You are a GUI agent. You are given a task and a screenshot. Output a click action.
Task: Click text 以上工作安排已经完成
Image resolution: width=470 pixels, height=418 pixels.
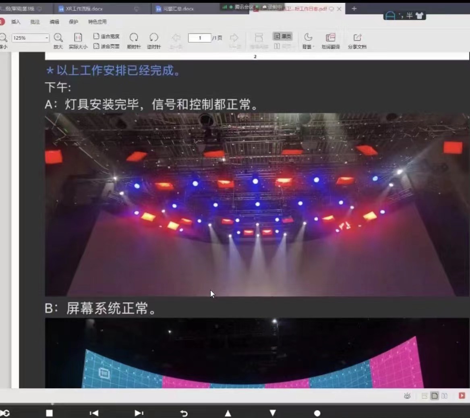[x=113, y=70]
